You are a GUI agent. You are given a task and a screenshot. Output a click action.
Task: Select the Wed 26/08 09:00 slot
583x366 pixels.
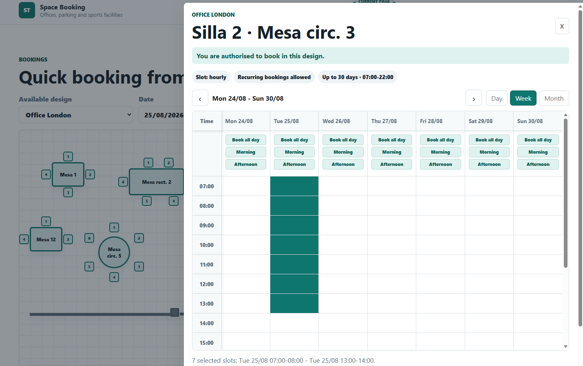343,225
